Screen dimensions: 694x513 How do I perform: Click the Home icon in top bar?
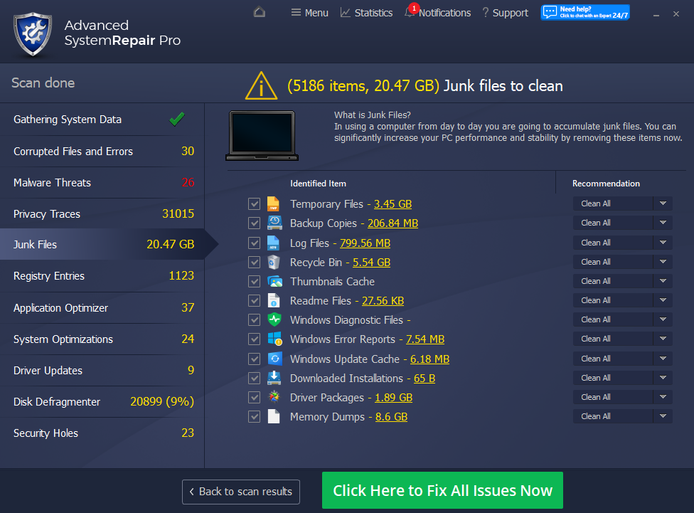pyautogui.click(x=260, y=12)
